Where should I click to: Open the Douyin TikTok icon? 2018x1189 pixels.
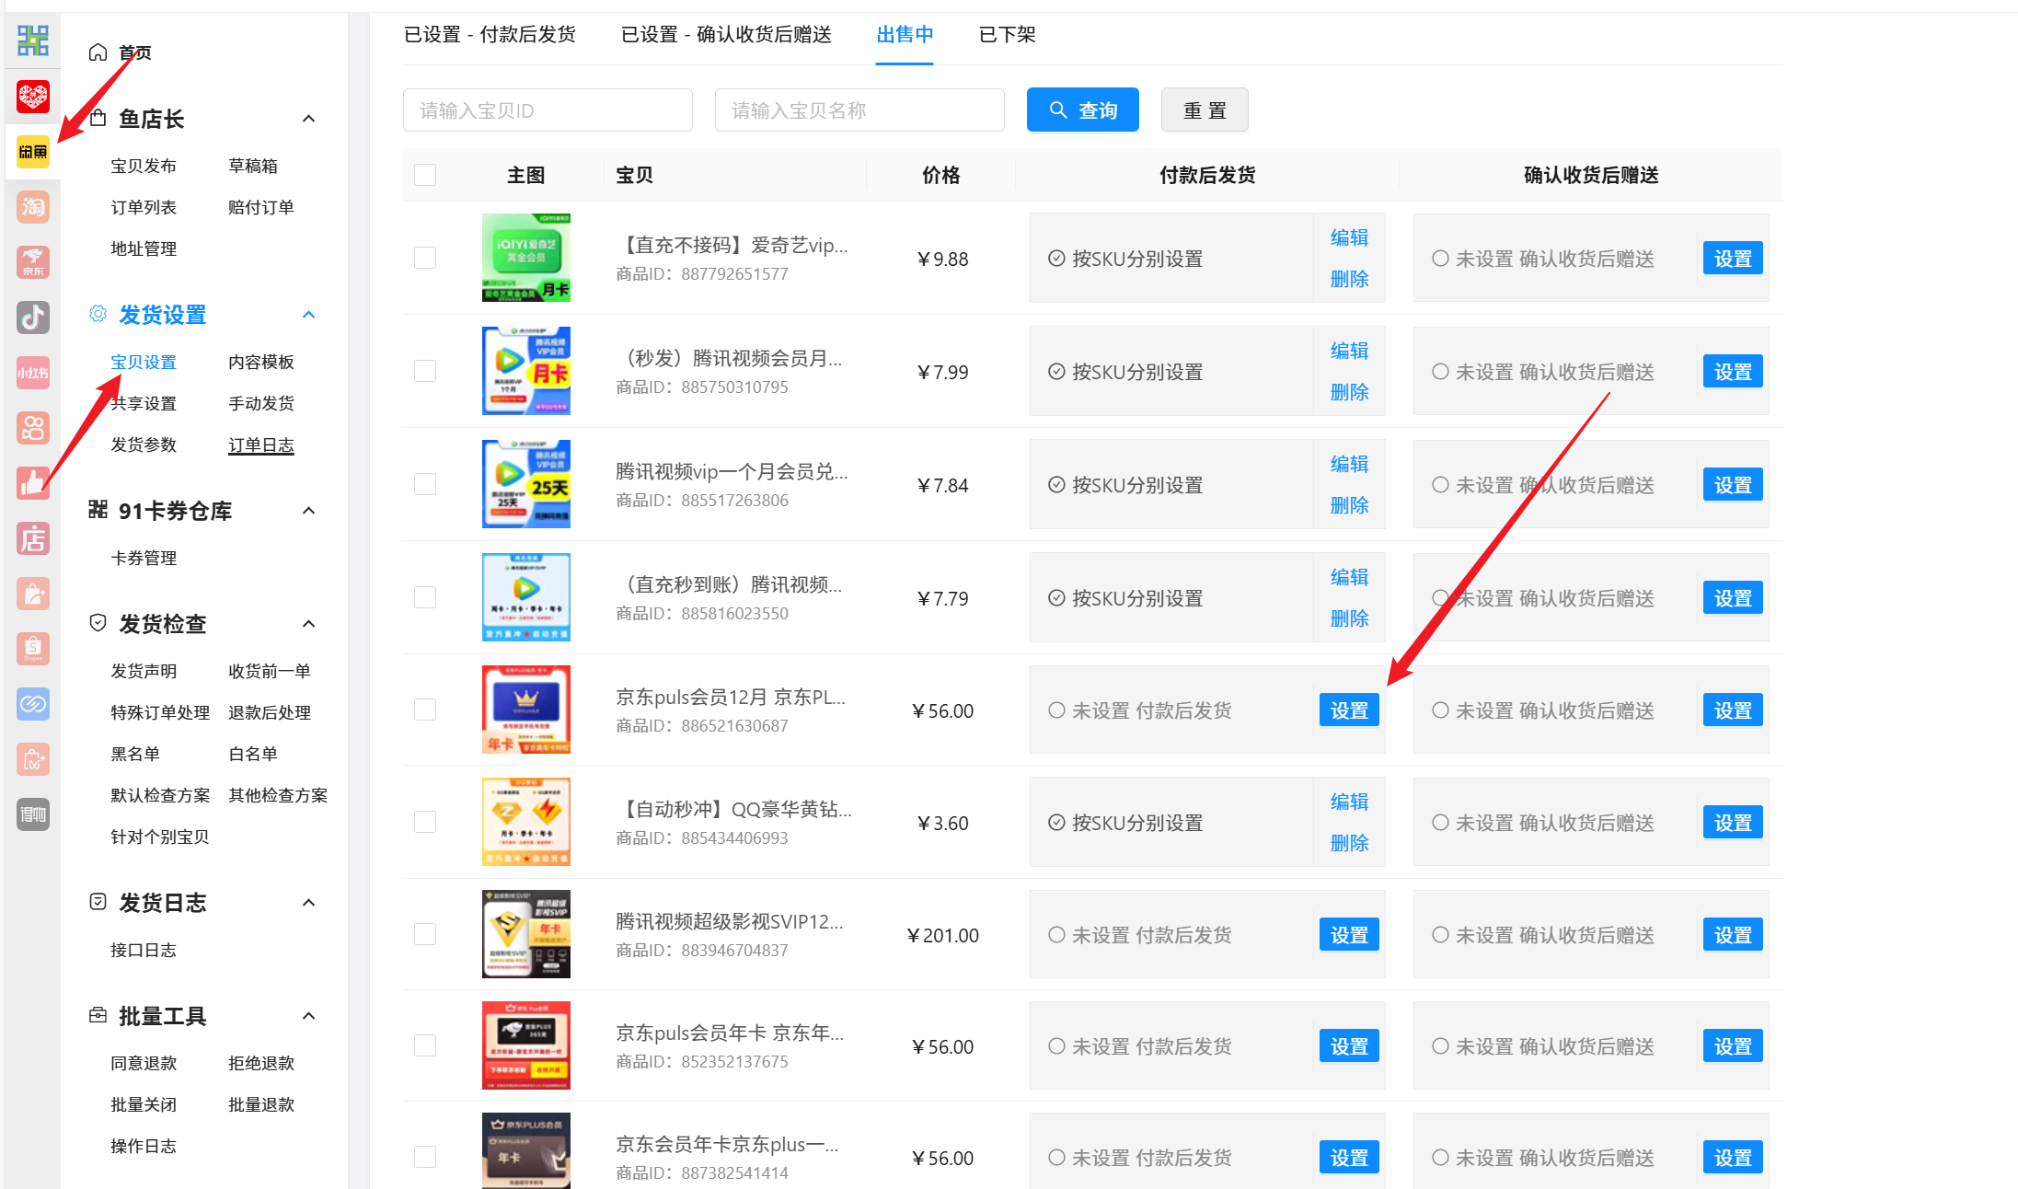33,317
